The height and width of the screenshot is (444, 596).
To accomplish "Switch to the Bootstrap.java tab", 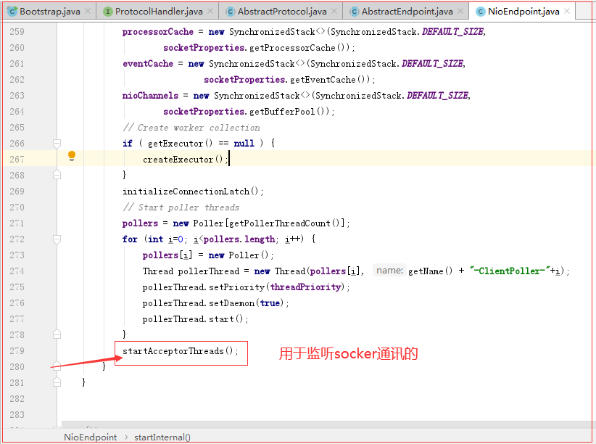I will point(50,12).
